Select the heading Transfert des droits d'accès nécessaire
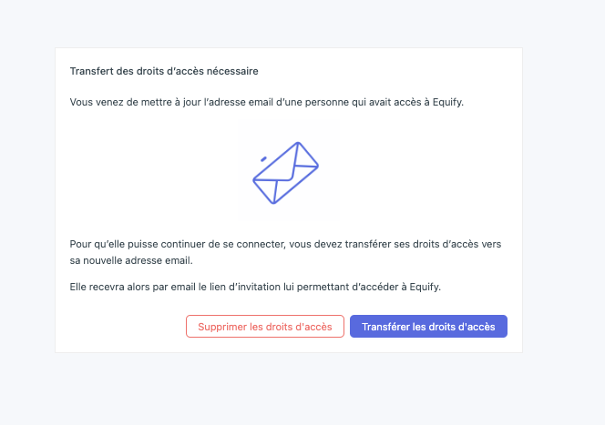605x425 pixels. pyautogui.click(x=164, y=71)
